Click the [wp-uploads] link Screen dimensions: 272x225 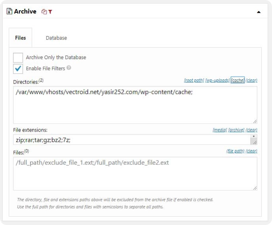point(217,80)
